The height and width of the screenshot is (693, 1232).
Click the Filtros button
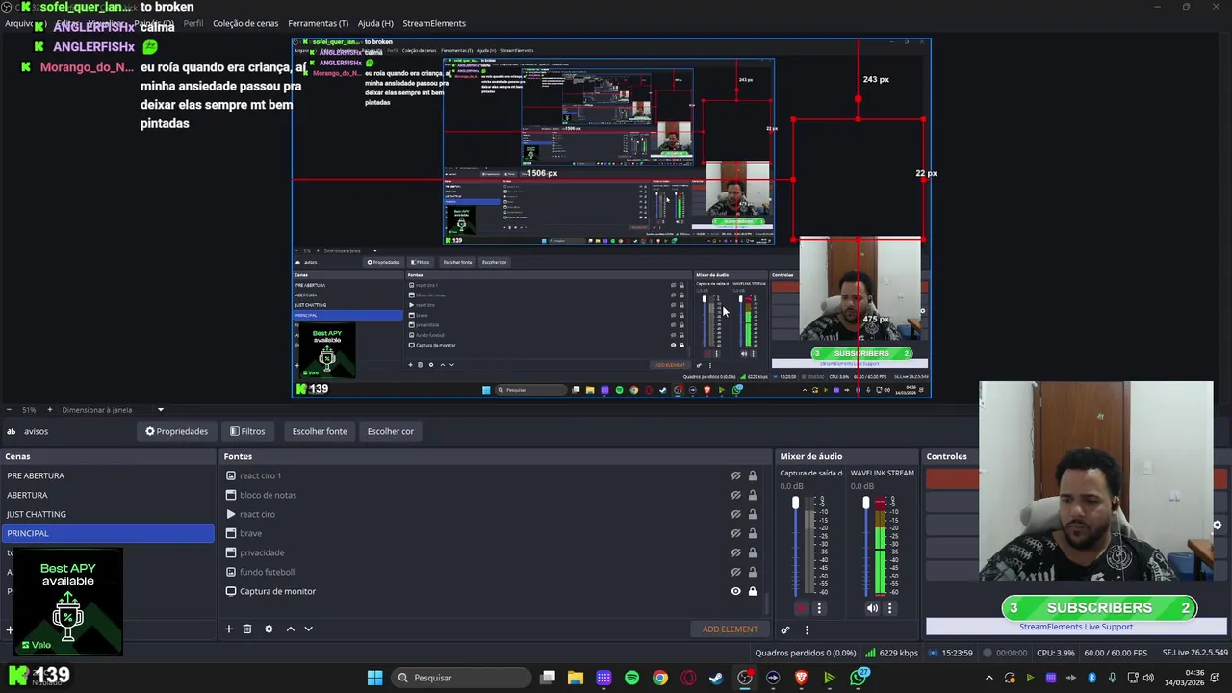(x=247, y=431)
